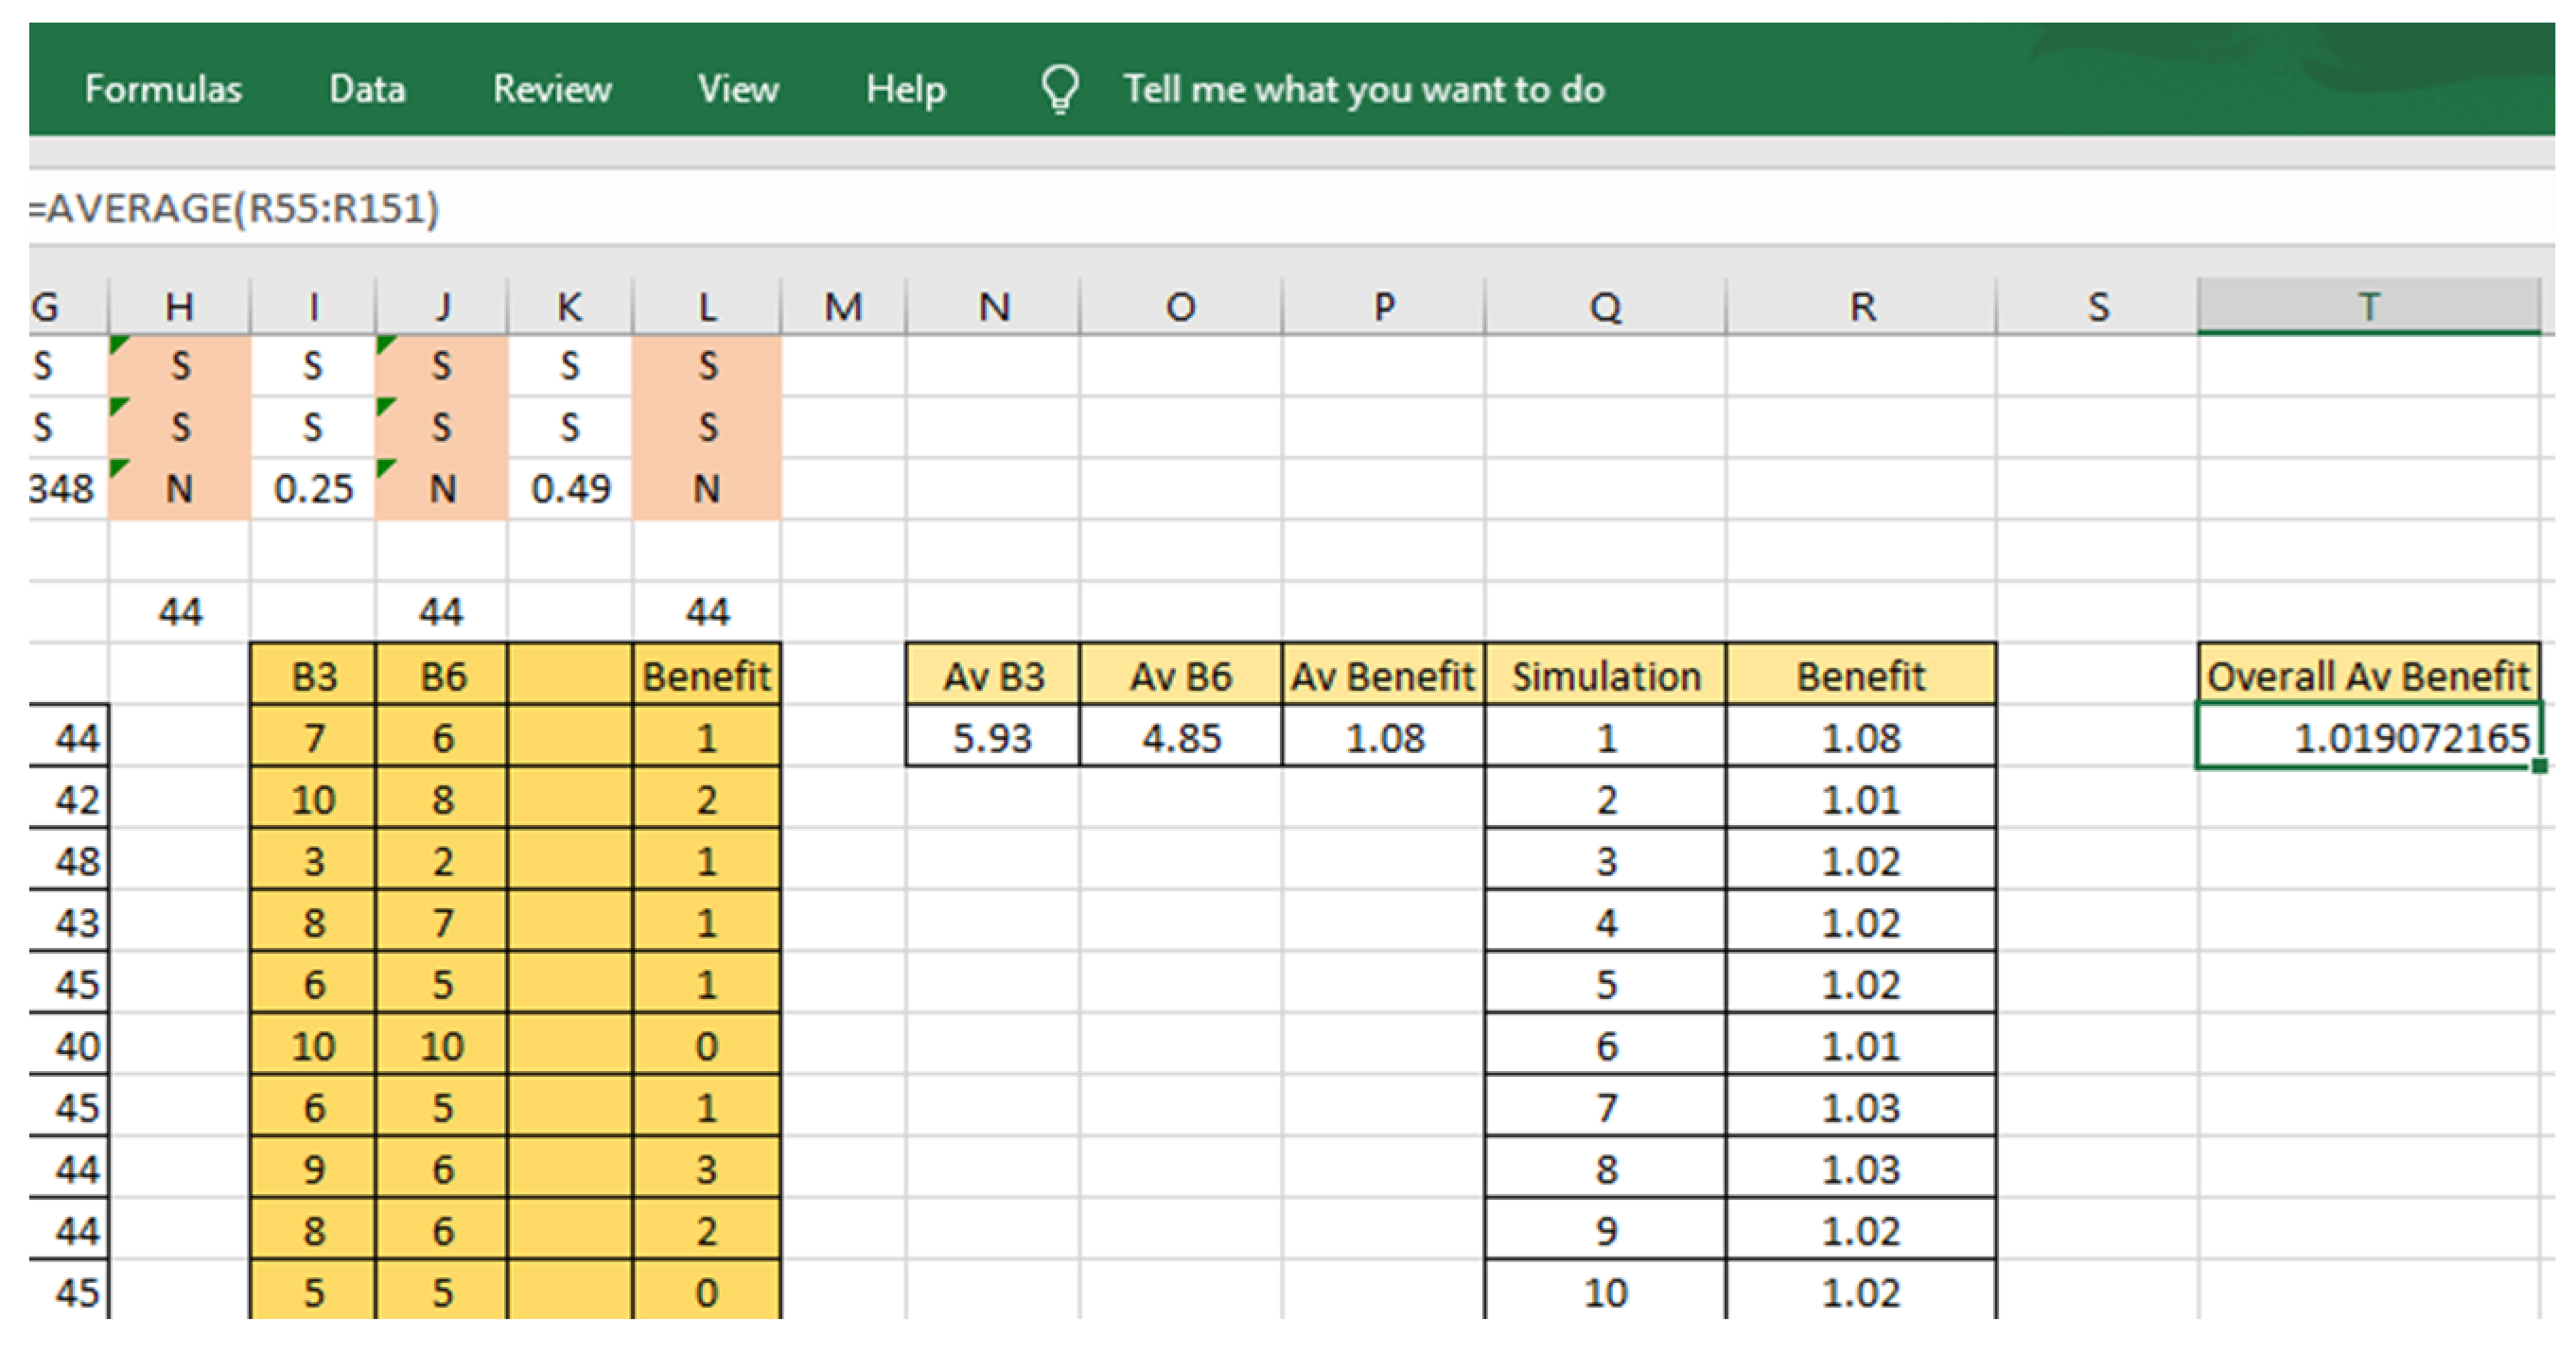Click column header Q

point(1605,307)
